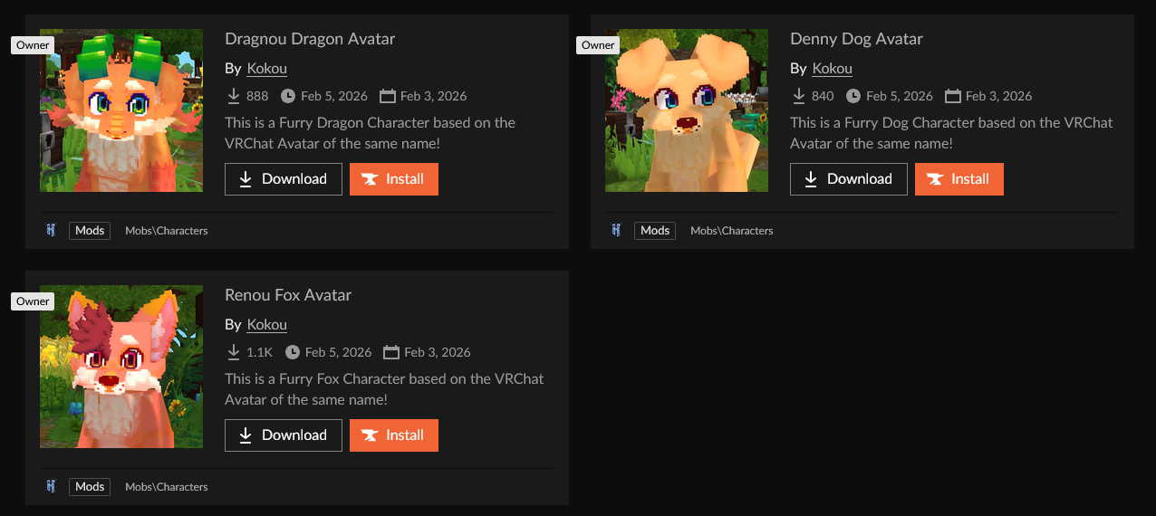Click the calendar icon on Denny Dog card

click(953, 96)
